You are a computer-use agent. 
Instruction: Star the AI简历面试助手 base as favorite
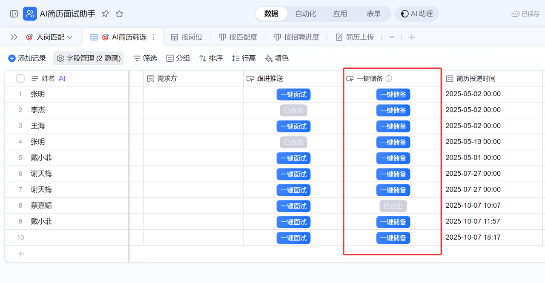pos(119,14)
